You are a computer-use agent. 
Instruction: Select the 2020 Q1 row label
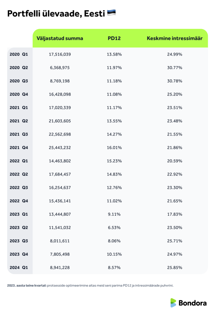pyautogui.click(x=19, y=54)
